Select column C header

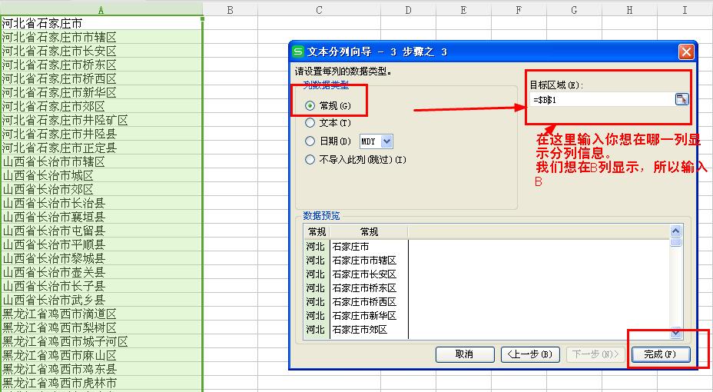pyautogui.click(x=319, y=9)
